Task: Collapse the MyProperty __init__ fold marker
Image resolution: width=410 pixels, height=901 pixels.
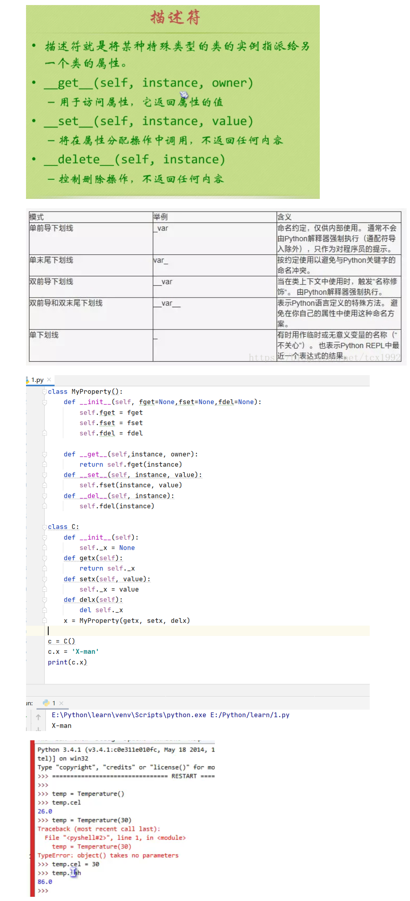Action: [x=44, y=402]
